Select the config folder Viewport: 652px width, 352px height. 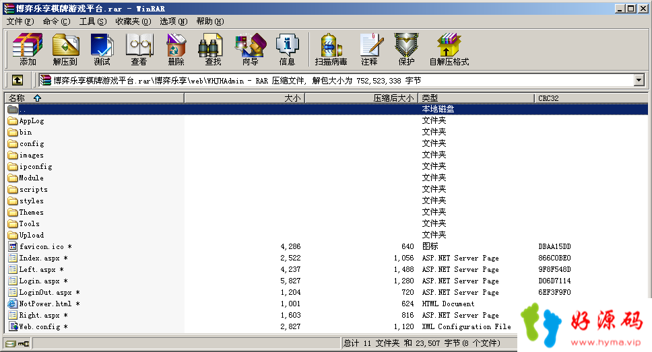point(26,144)
